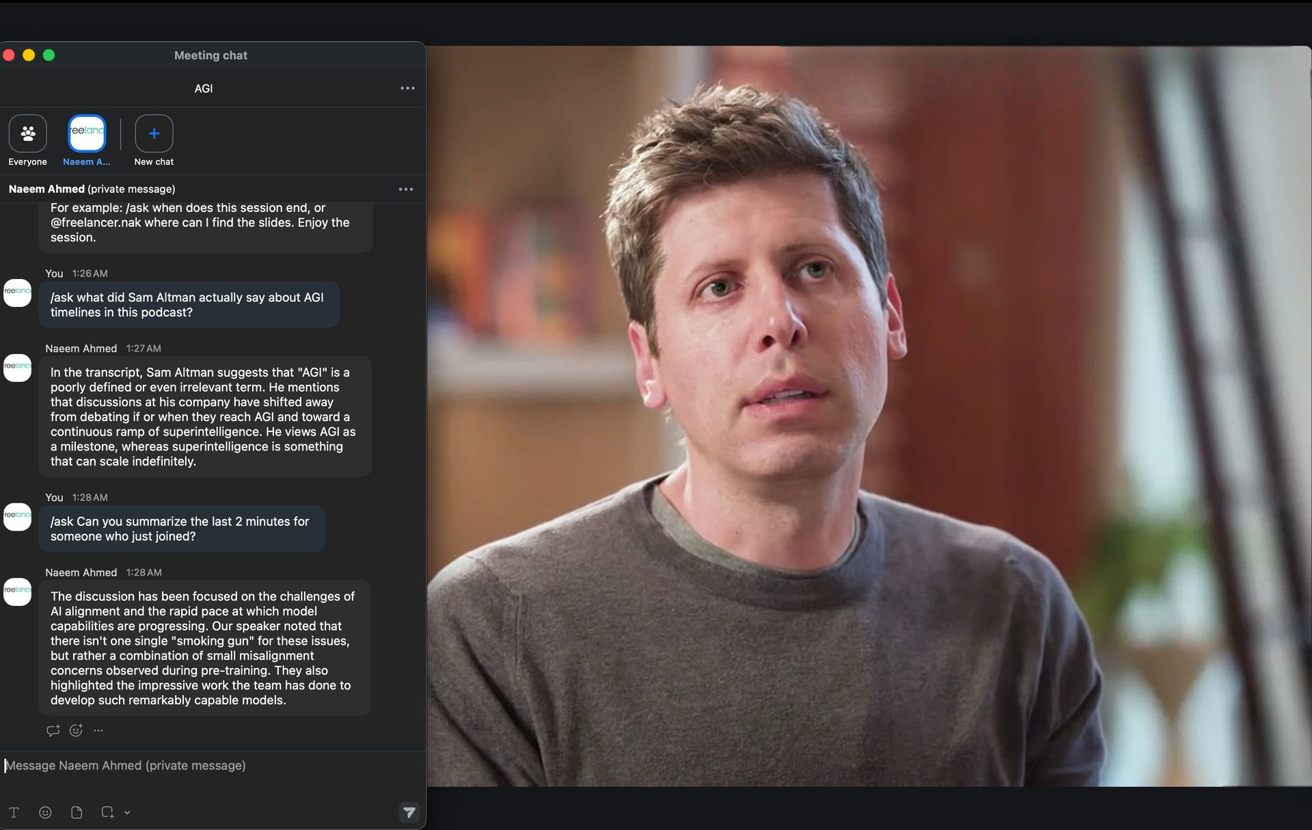Select the reply about poorly defined AGI term
1312x830 pixels.
(x=205, y=416)
